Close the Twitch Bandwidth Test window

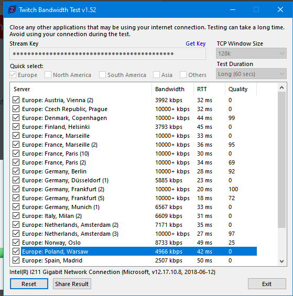[x=280, y=9]
